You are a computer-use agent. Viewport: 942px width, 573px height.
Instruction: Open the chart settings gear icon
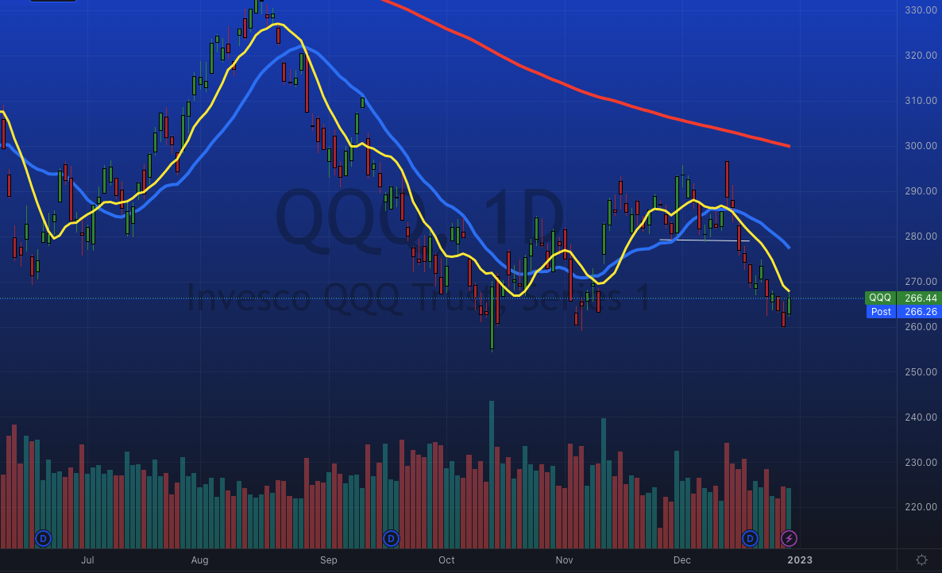(x=921, y=560)
